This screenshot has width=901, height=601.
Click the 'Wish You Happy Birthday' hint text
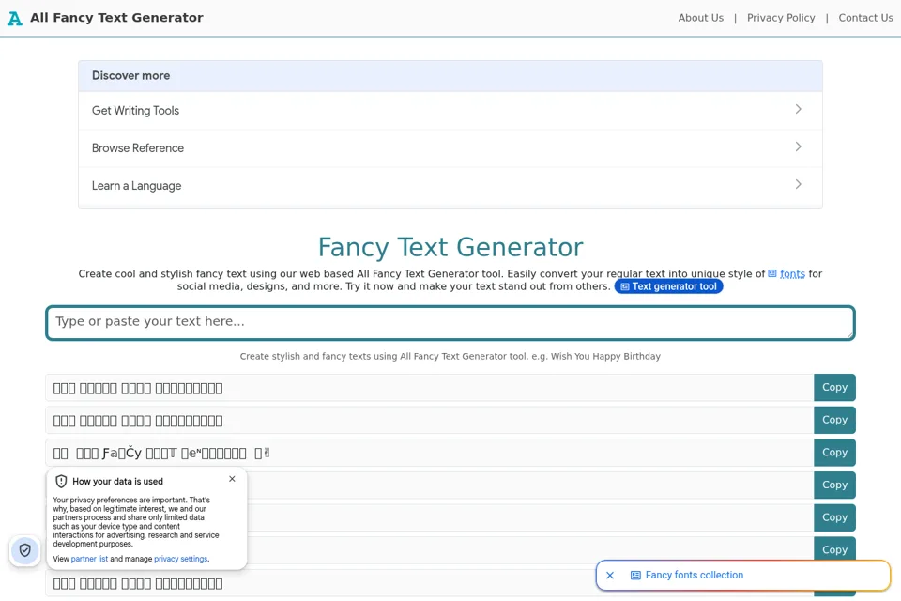(x=605, y=357)
